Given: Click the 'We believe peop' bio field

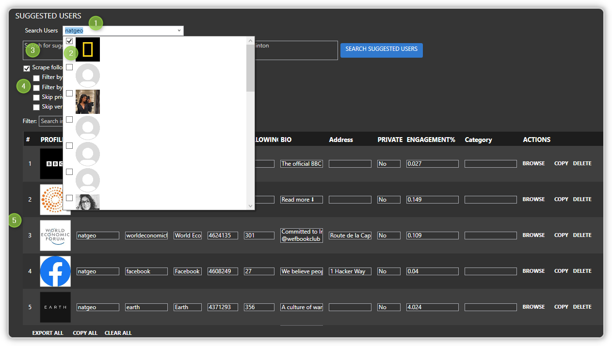Looking at the screenshot, I should click(x=302, y=271).
